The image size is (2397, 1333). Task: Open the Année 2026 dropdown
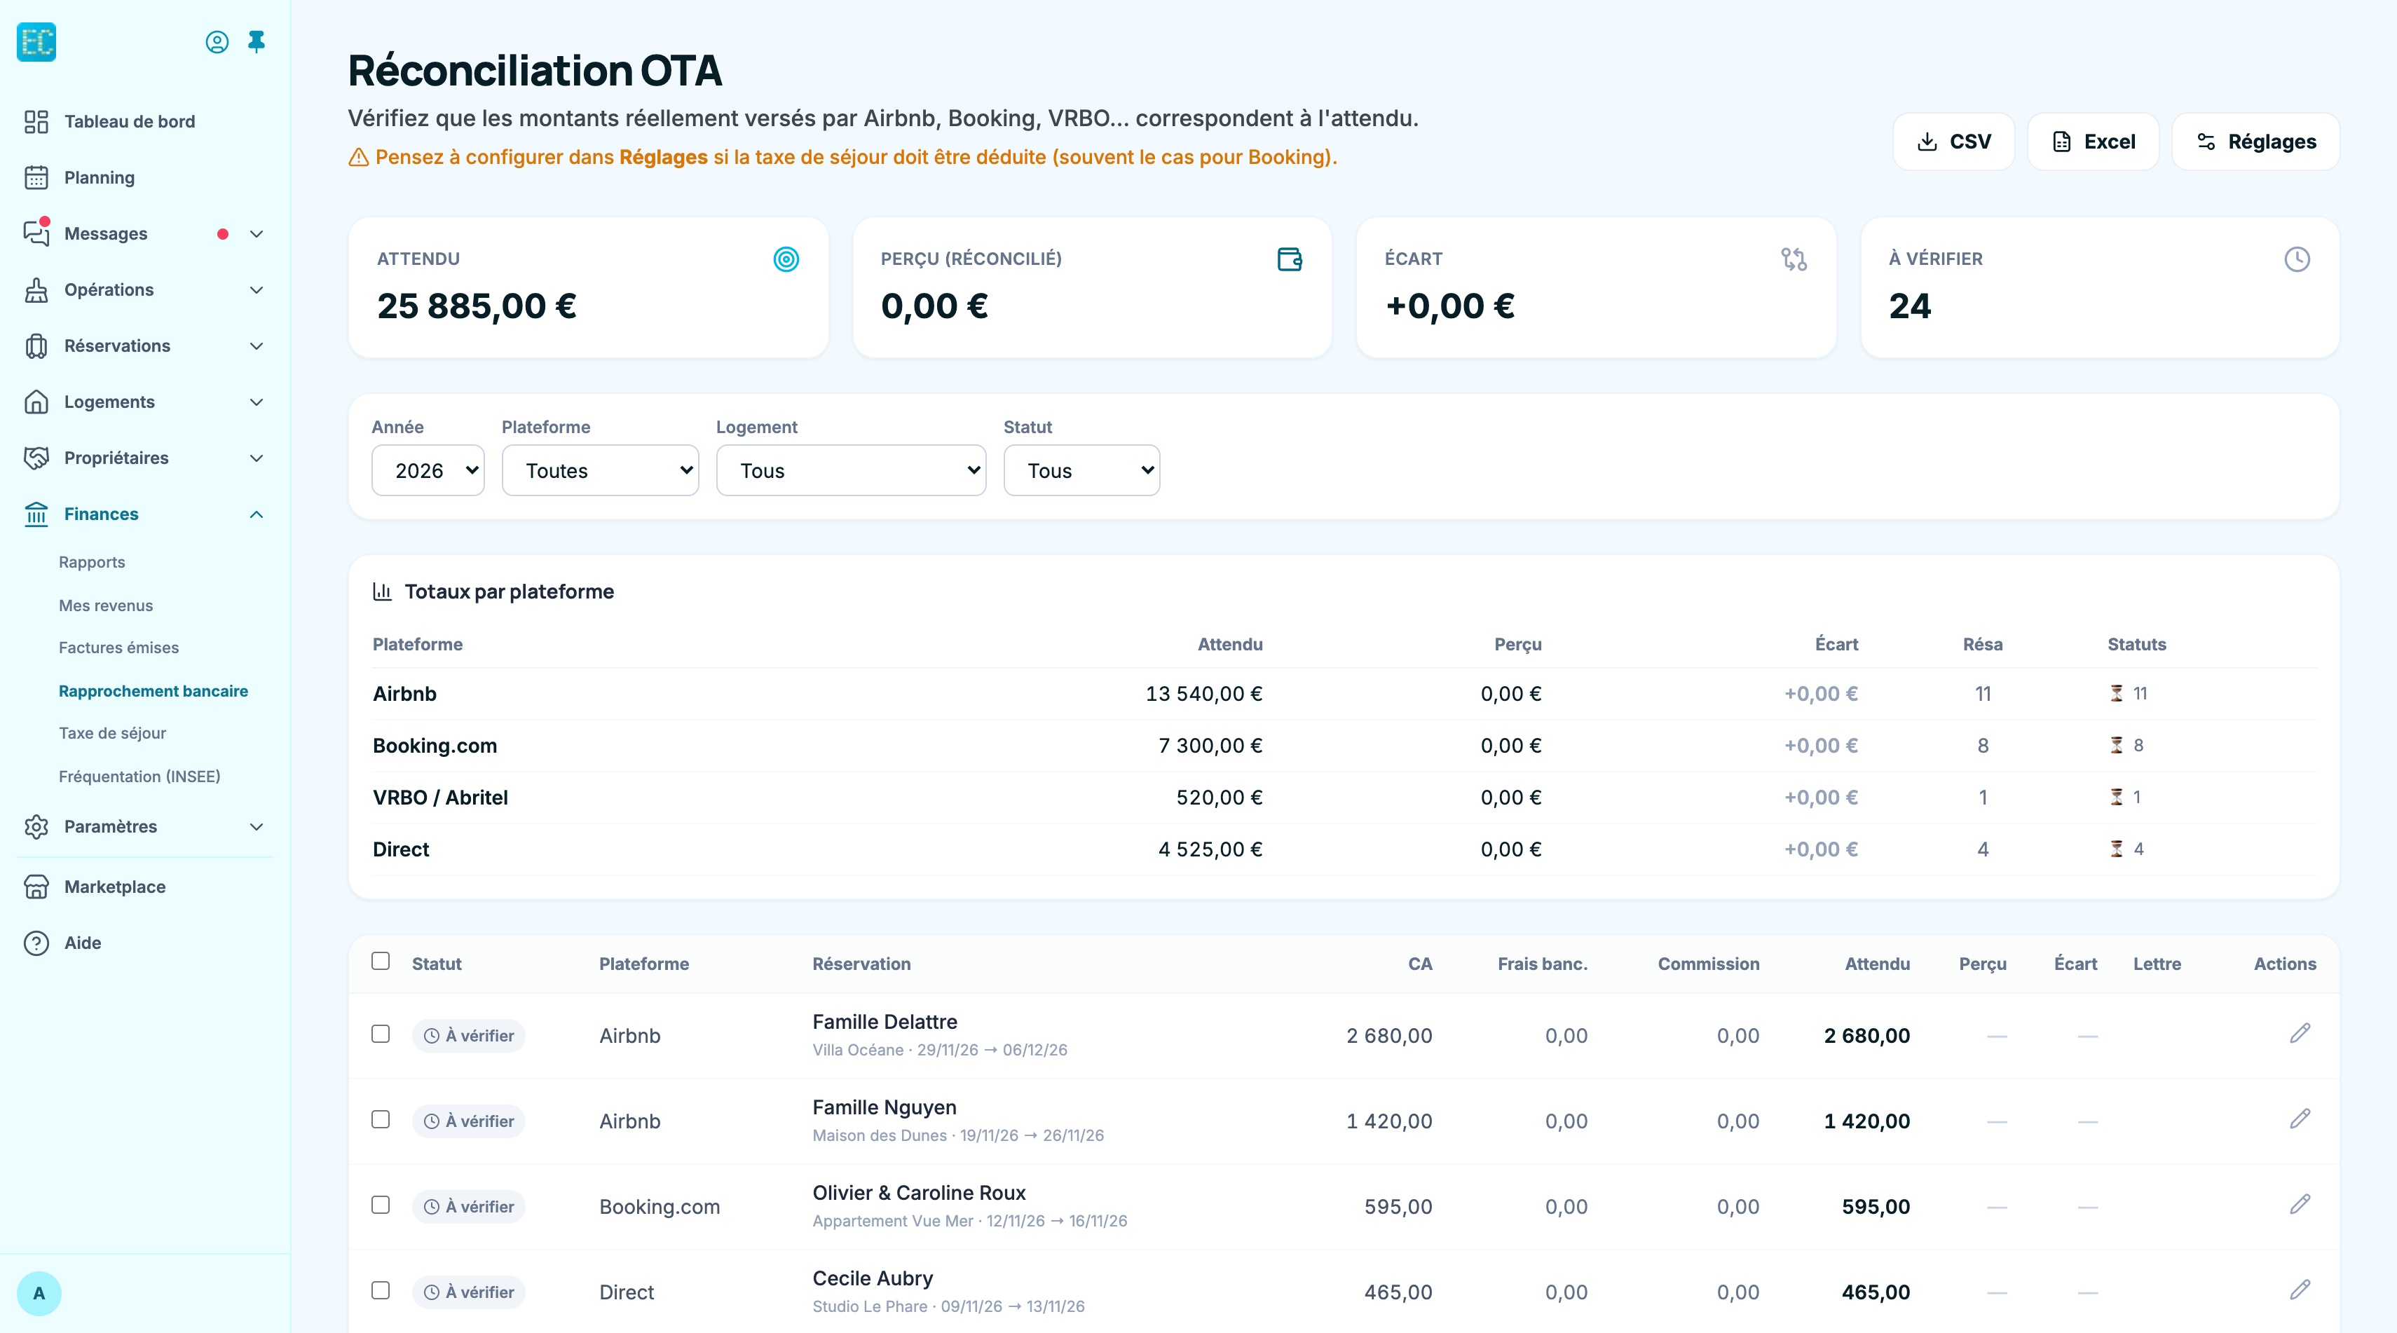(428, 471)
